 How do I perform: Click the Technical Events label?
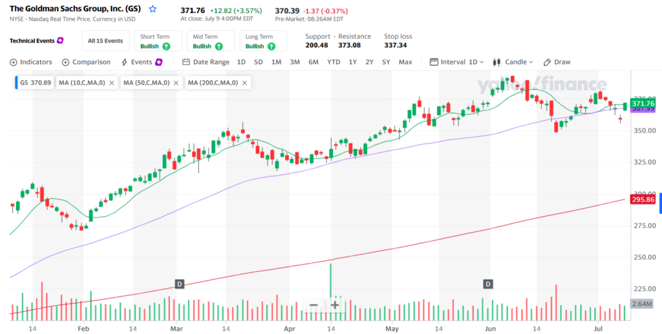32,41
